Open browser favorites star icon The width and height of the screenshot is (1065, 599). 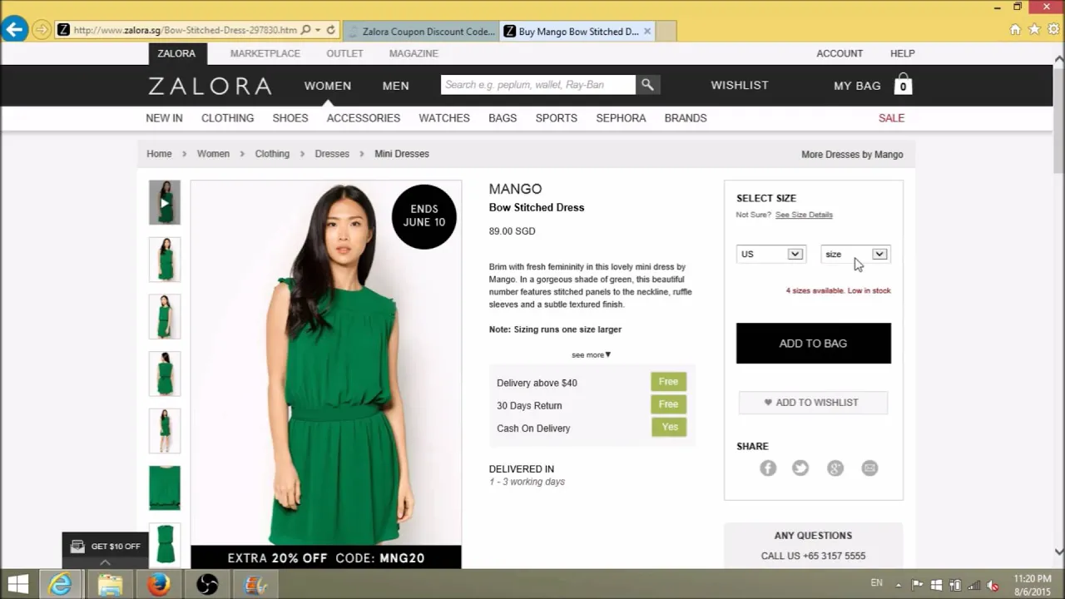click(x=1034, y=29)
